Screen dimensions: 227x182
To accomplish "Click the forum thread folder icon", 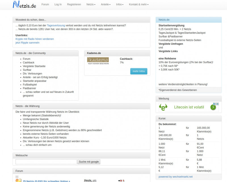I will coord(18,180).
